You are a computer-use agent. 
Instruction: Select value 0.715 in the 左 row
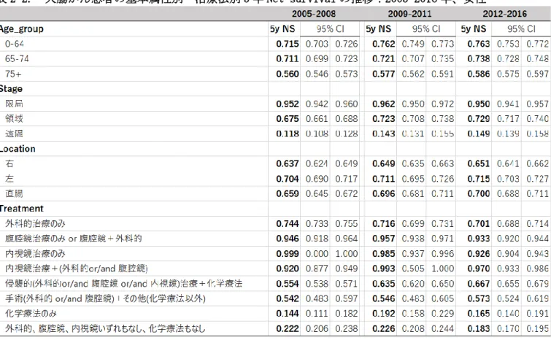(x=478, y=179)
